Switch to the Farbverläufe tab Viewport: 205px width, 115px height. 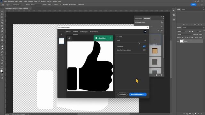[x=94, y=32]
